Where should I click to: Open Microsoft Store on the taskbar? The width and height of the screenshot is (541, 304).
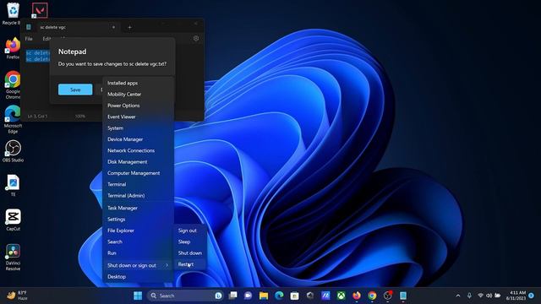click(294, 296)
